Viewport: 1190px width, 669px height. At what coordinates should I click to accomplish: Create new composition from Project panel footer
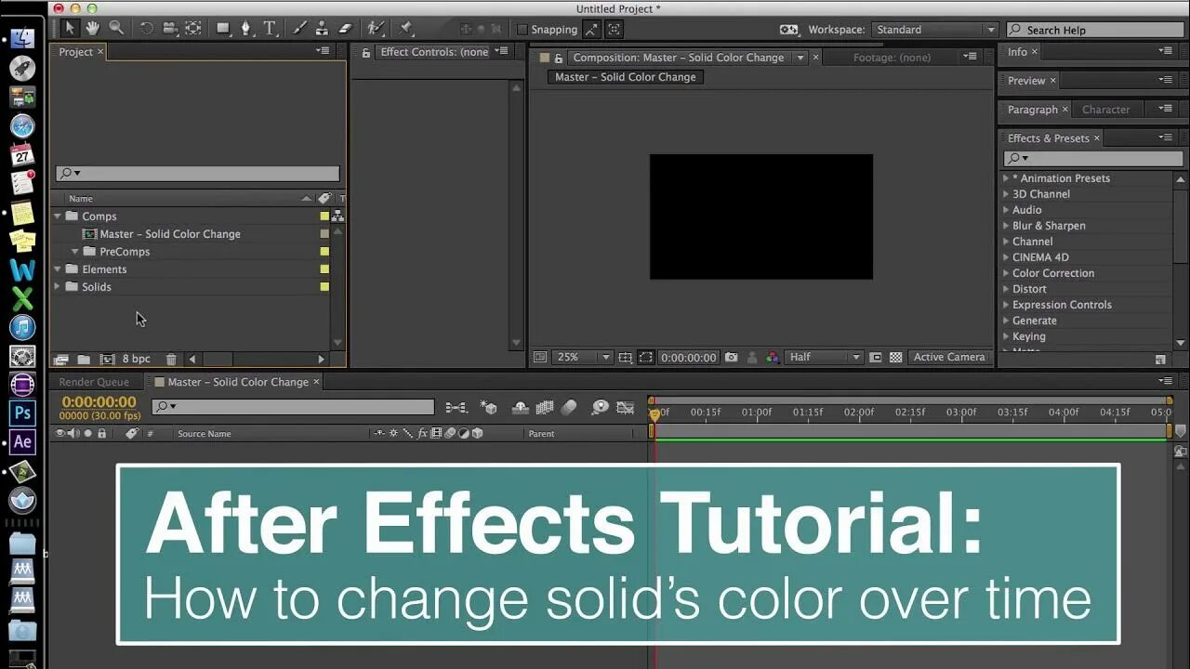point(107,359)
